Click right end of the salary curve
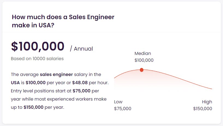The height and width of the screenshot is (126, 223). coord(212,89)
